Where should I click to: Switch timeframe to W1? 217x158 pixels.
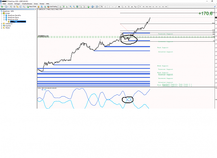(163, 7)
